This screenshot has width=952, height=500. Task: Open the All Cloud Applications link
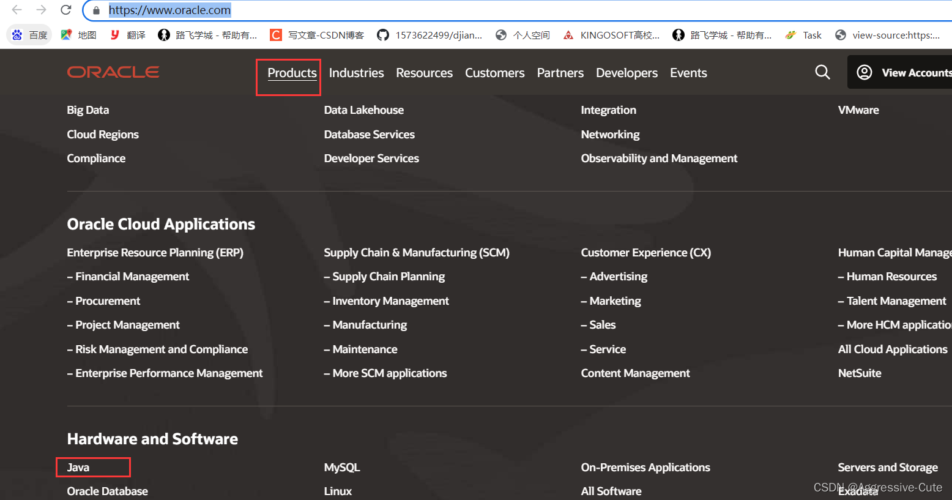tap(893, 349)
